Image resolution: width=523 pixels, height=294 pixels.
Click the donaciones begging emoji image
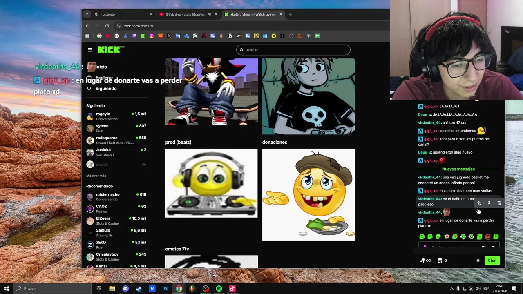pos(308,195)
